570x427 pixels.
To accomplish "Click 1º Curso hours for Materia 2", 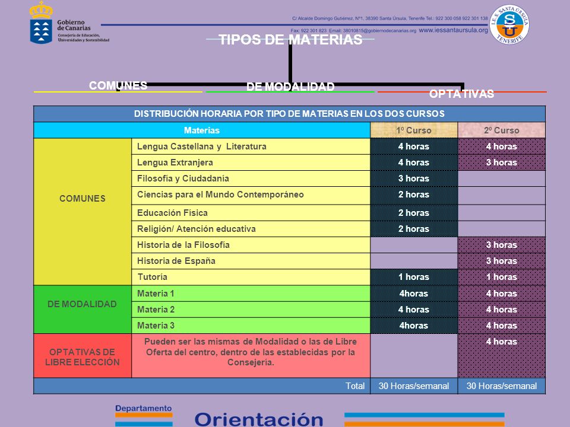I will tap(414, 310).
